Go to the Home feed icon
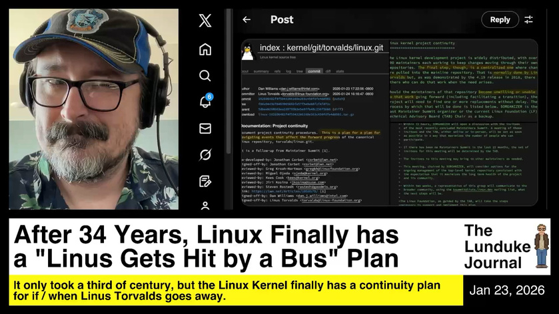 205,49
